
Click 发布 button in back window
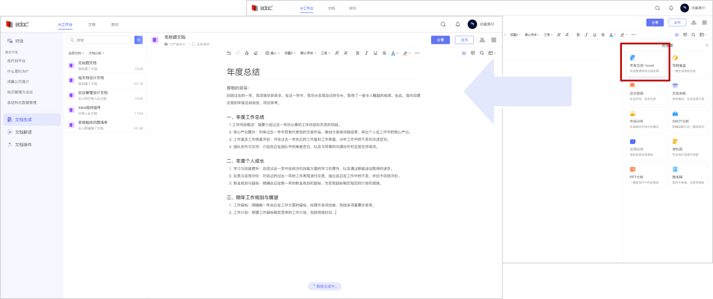point(677,22)
